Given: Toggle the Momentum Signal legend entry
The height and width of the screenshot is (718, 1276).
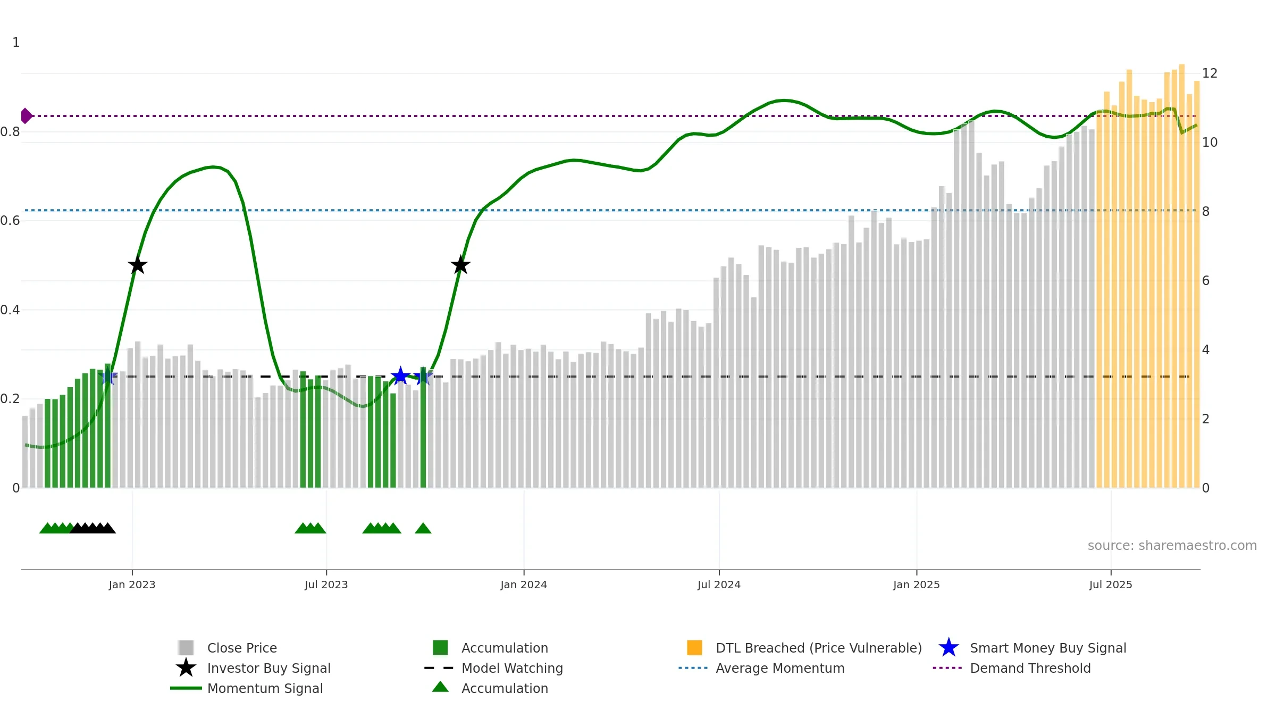Looking at the screenshot, I should pos(246,688).
